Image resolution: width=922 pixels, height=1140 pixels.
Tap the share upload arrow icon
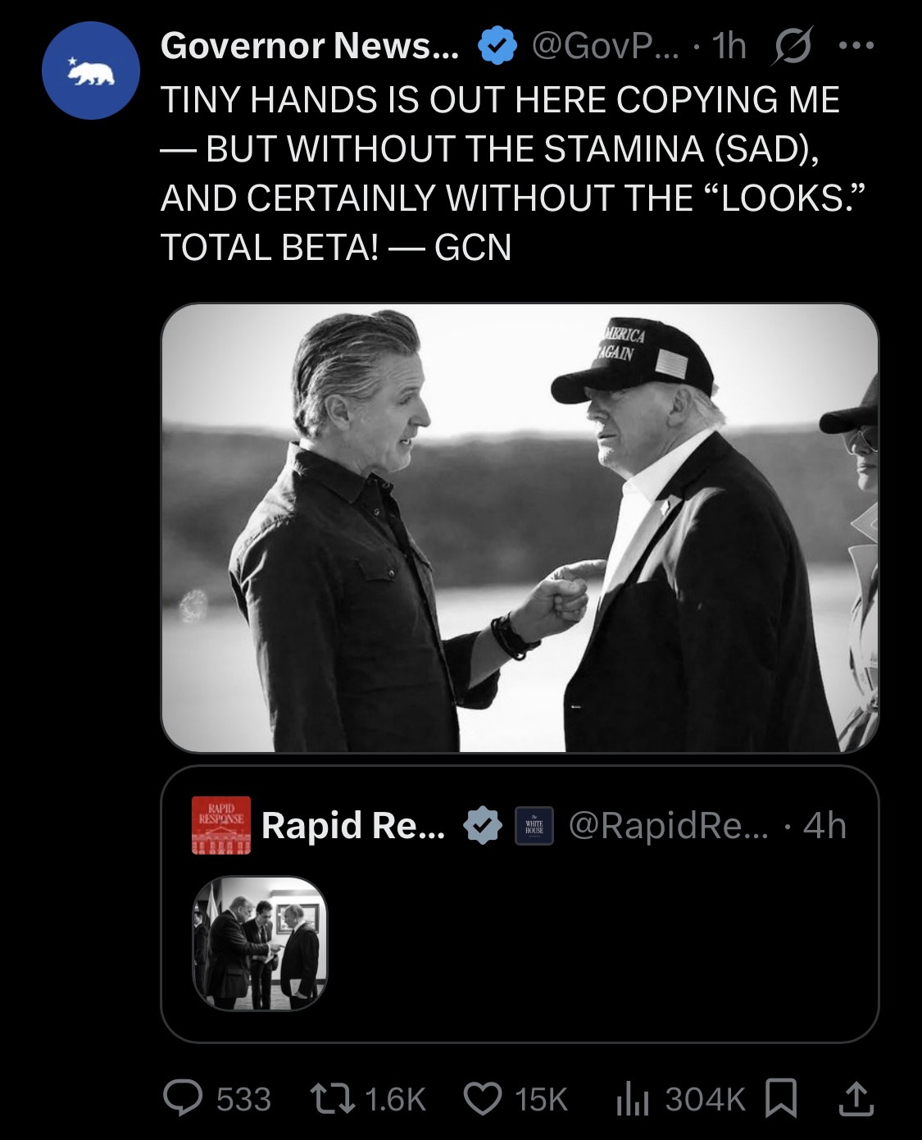tap(856, 1098)
